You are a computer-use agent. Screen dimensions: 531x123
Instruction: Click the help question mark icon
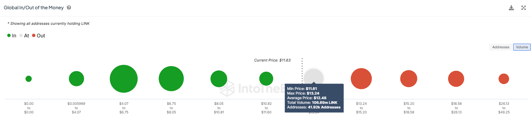(69, 8)
